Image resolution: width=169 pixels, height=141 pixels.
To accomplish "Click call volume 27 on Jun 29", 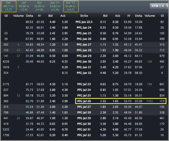I will [x=18, y=56].
